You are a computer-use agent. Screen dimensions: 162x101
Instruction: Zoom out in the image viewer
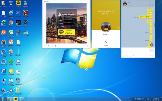(x=45, y=46)
